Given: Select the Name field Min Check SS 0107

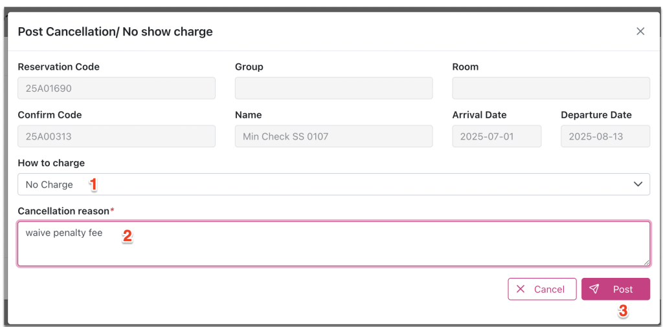Looking at the screenshot, I should pyautogui.click(x=333, y=136).
